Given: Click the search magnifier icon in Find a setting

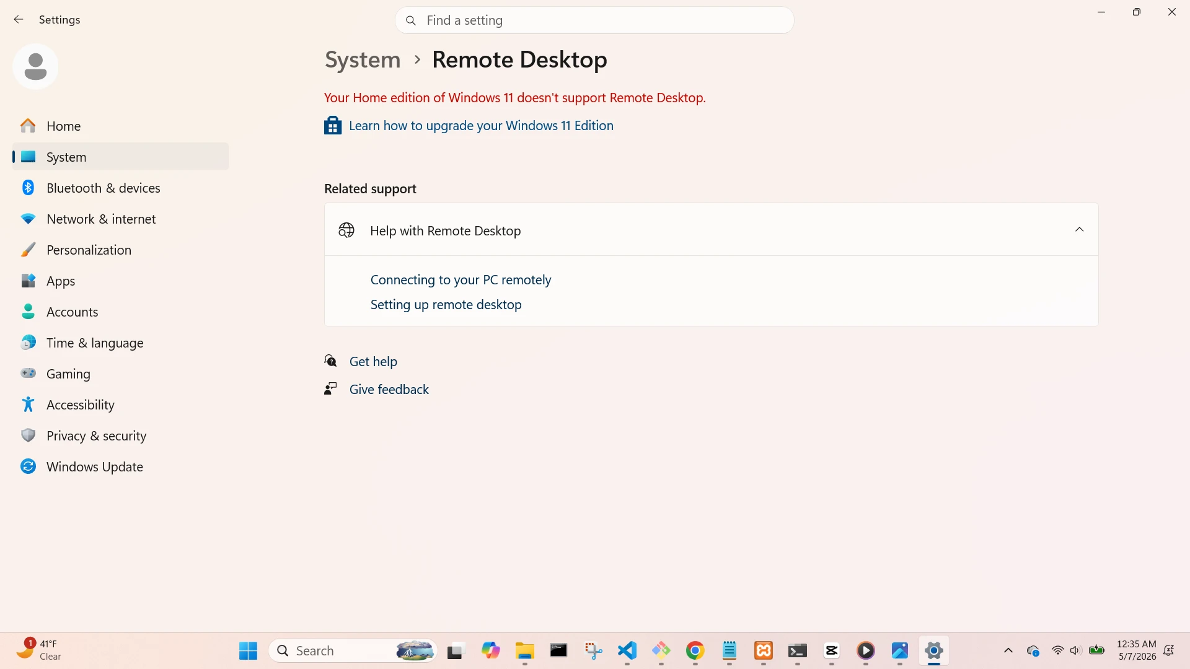Looking at the screenshot, I should pos(410,20).
